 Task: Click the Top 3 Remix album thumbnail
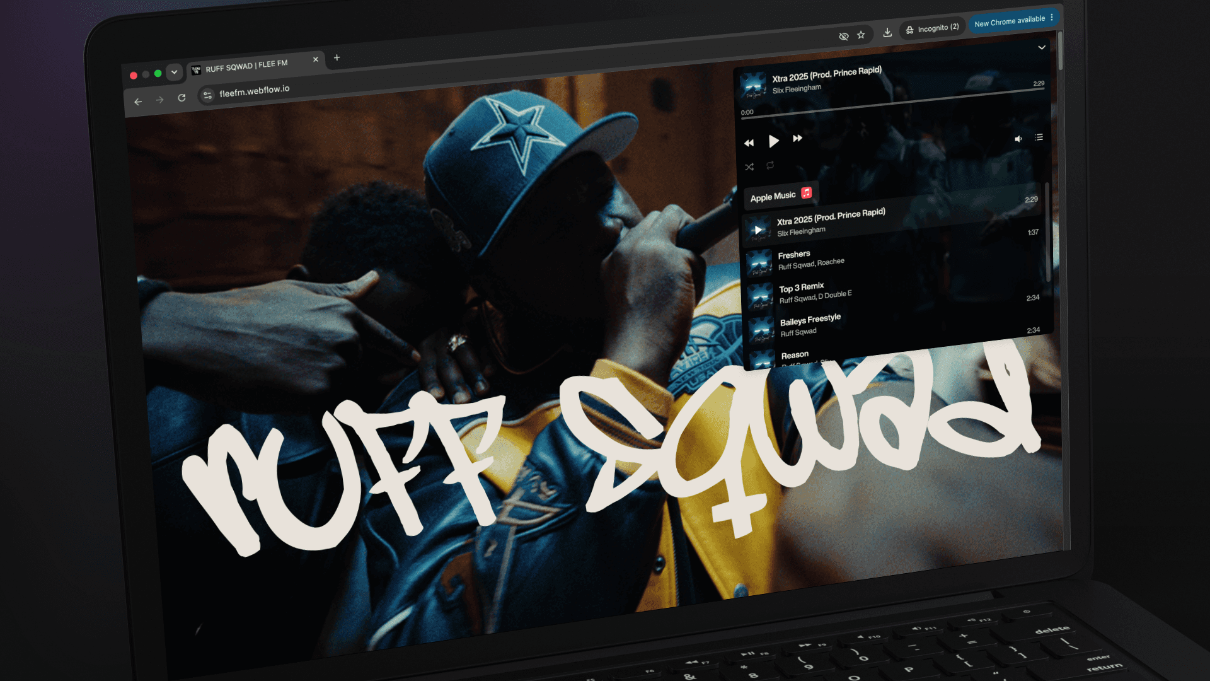pyautogui.click(x=761, y=296)
